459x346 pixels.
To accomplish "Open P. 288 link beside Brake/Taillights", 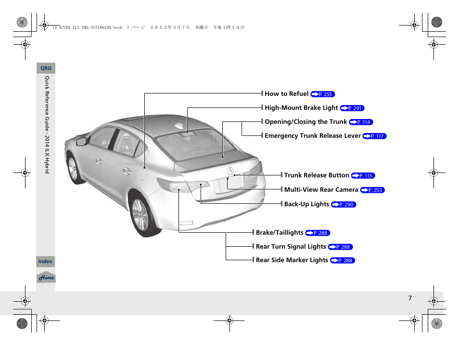I will tap(318, 233).
